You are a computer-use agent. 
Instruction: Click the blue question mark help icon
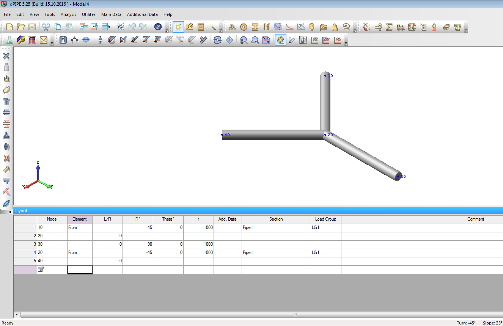(x=158, y=27)
